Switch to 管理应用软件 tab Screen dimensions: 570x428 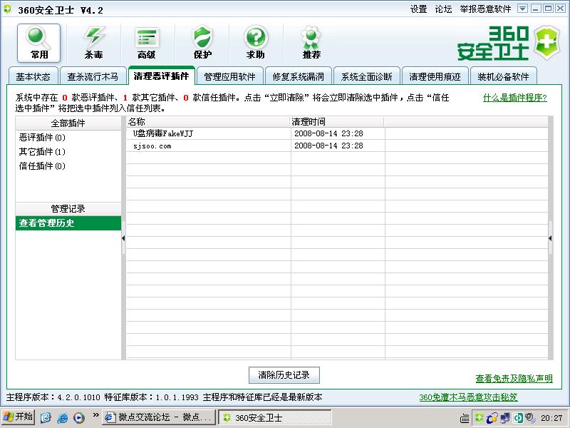click(229, 76)
